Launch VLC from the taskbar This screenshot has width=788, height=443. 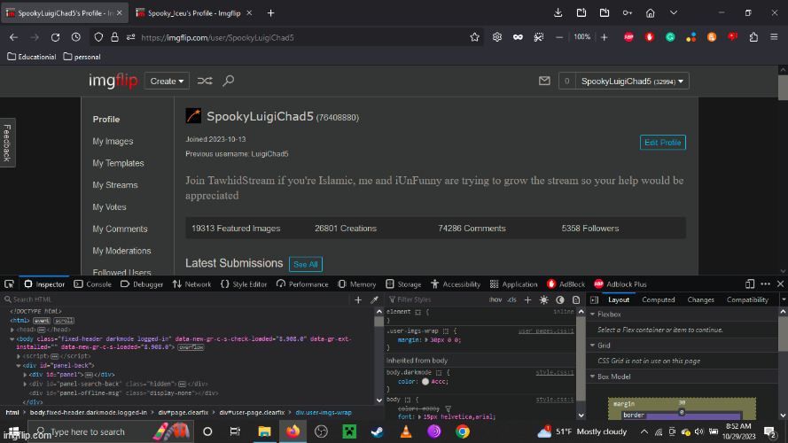406,431
